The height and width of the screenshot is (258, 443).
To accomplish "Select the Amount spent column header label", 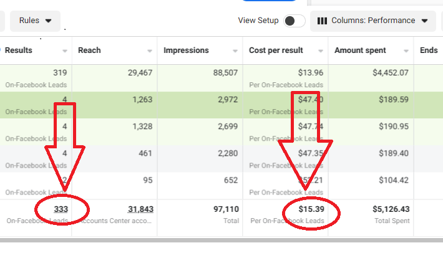I will click(x=361, y=50).
